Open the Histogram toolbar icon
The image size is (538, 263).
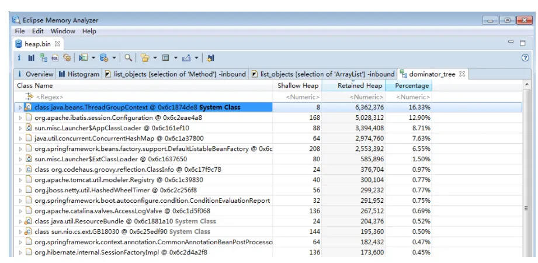31,58
